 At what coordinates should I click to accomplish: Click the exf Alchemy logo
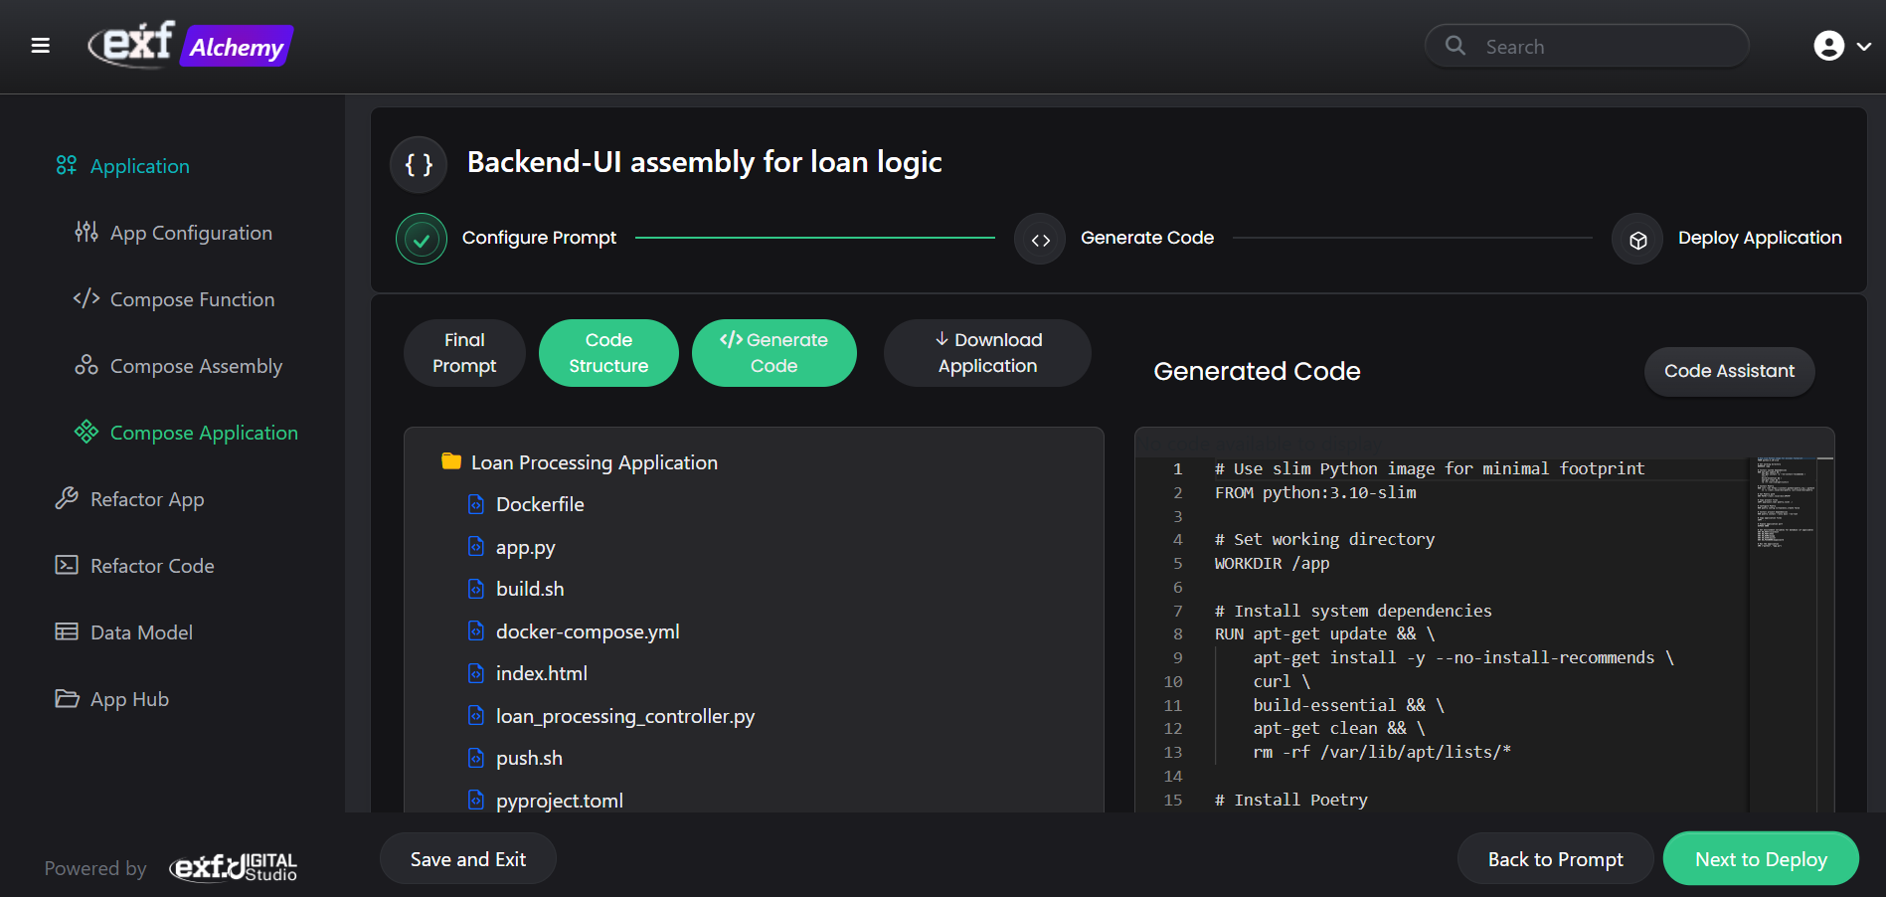coord(191,46)
